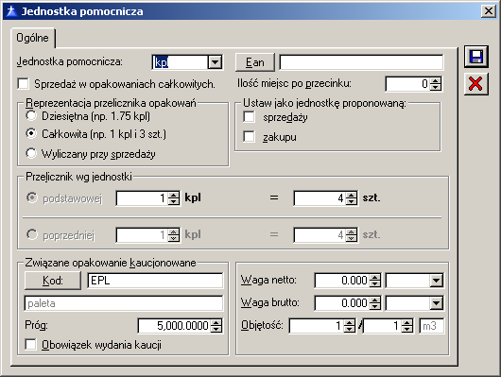Save the unit with the floppy disk icon
This screenshot has width=501, height=377.
click(x=476, y=57)
